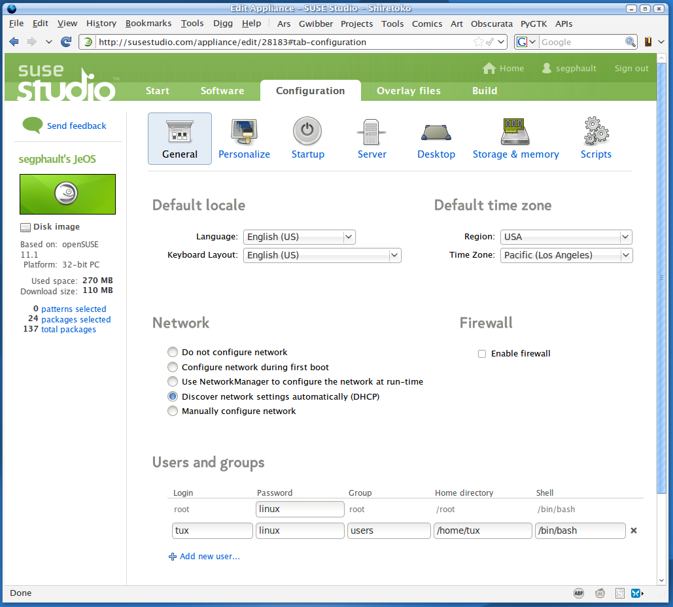Open the Server configuration icon

click(x=371, y=131)
